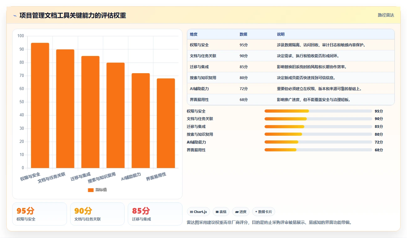Click the 数据卡片 chip
This screenshot has width=407, height=238.
click(x=264, y=212)
